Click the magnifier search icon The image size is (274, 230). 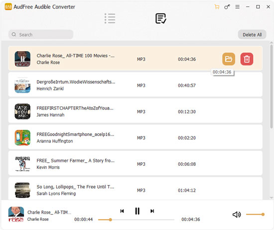[x=14, y=34]
